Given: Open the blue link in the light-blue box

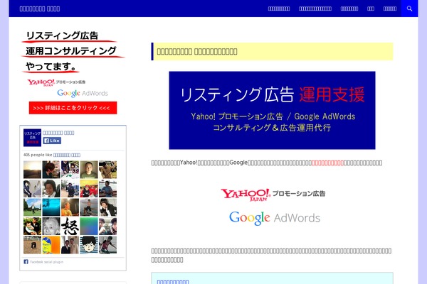Looking at the screenshot, I should (173, 282).
